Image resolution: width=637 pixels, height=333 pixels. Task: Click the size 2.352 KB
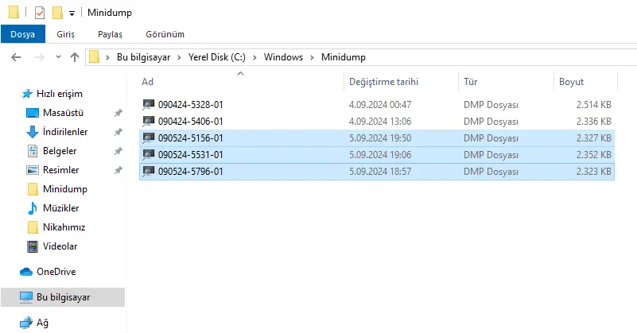point(593,155)
